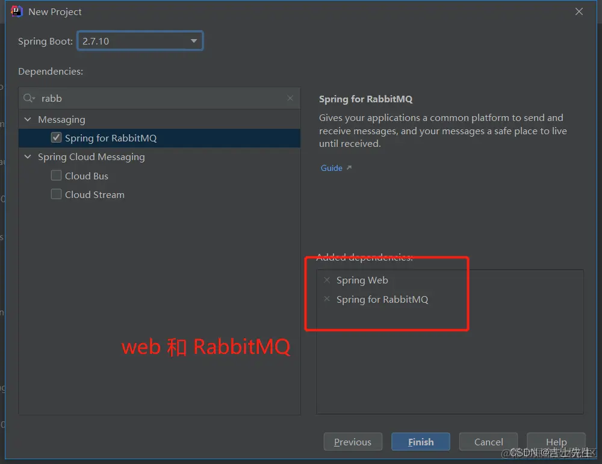Click the Guide external link arrow icon
This screenshot has height=464, width=602.
[x=349, y=168]
